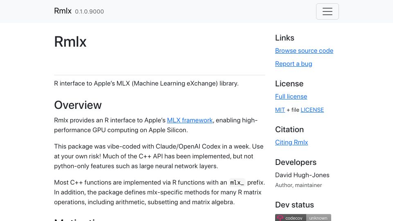Click the mlx_ inline code text
Image resolution: width=393 pixels, height=221 pixels.
point(237,183)
